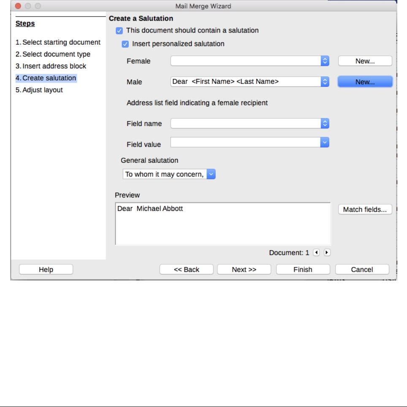Proceed with the Next >> button
The height and width of the screenshot is (407, 407).
pyautogui.click(x=244, y=270)
